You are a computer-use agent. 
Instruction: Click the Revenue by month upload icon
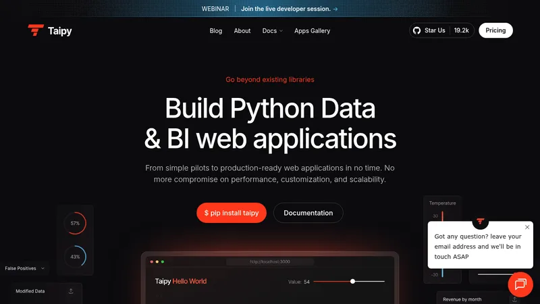(514, 299)
